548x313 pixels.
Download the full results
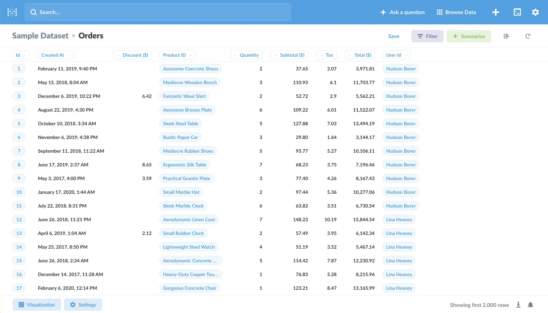(x=518, y=305)
